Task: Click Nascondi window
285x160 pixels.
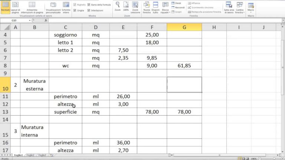Action: coord(178,7)
